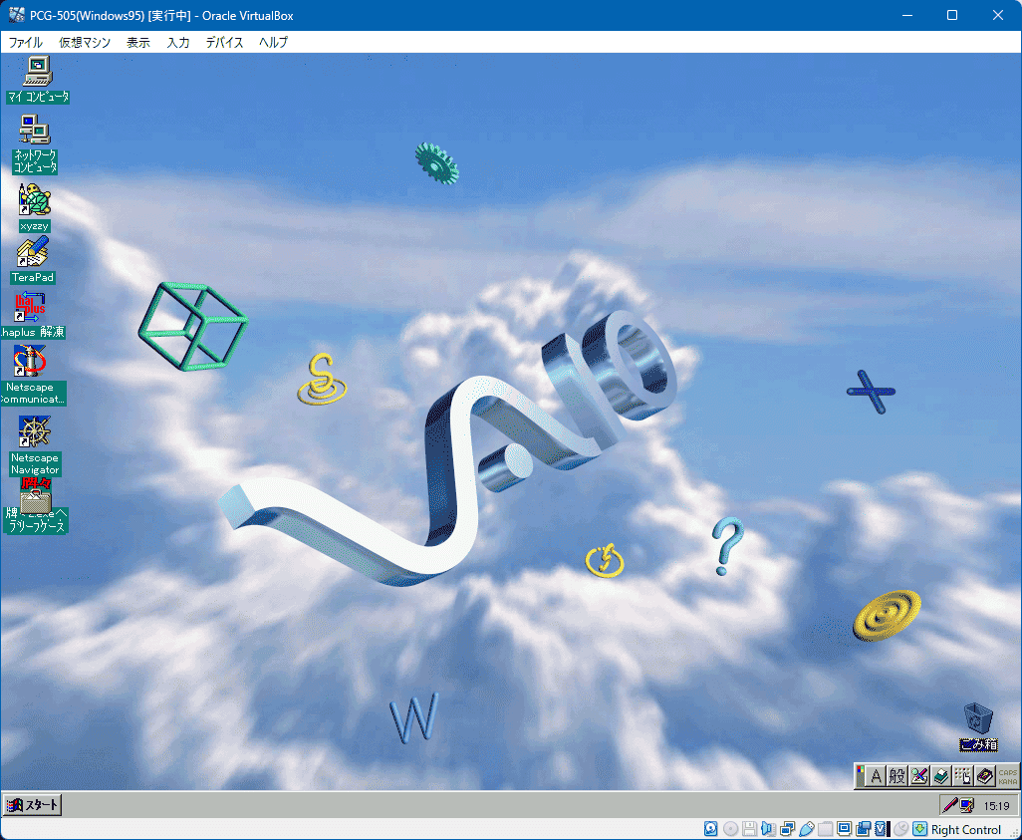1022x840 pixels.
Task: Click the VirtualBox USB devices indicator
Action: pyautogui.click(x=806, y=829)
